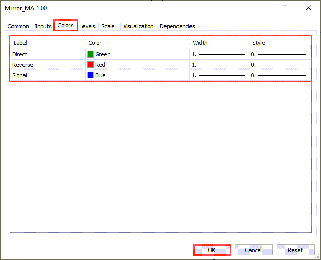Click the red color swatch for Reverse
Screen dimensions: 321x260
pyautogui.click(x=90, y=65)
